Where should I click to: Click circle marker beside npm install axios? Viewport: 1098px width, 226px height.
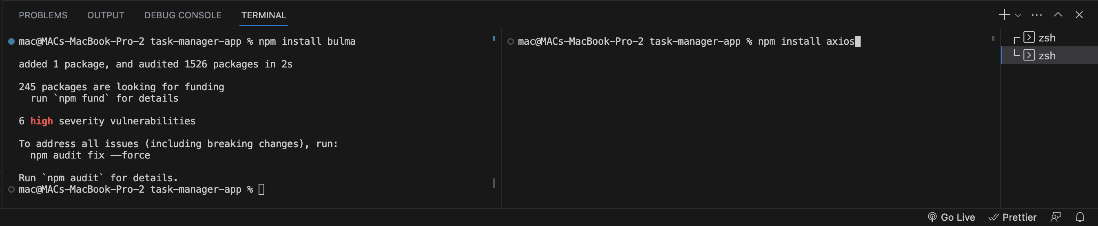511,41
